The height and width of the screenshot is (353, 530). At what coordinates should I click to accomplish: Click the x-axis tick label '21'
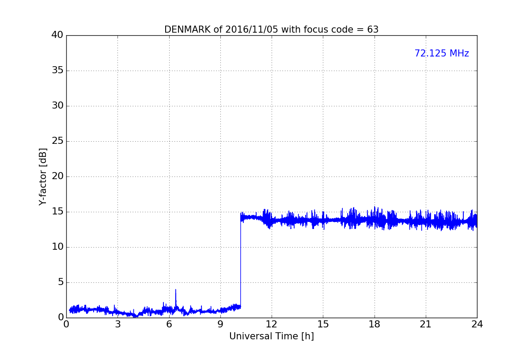426,324
